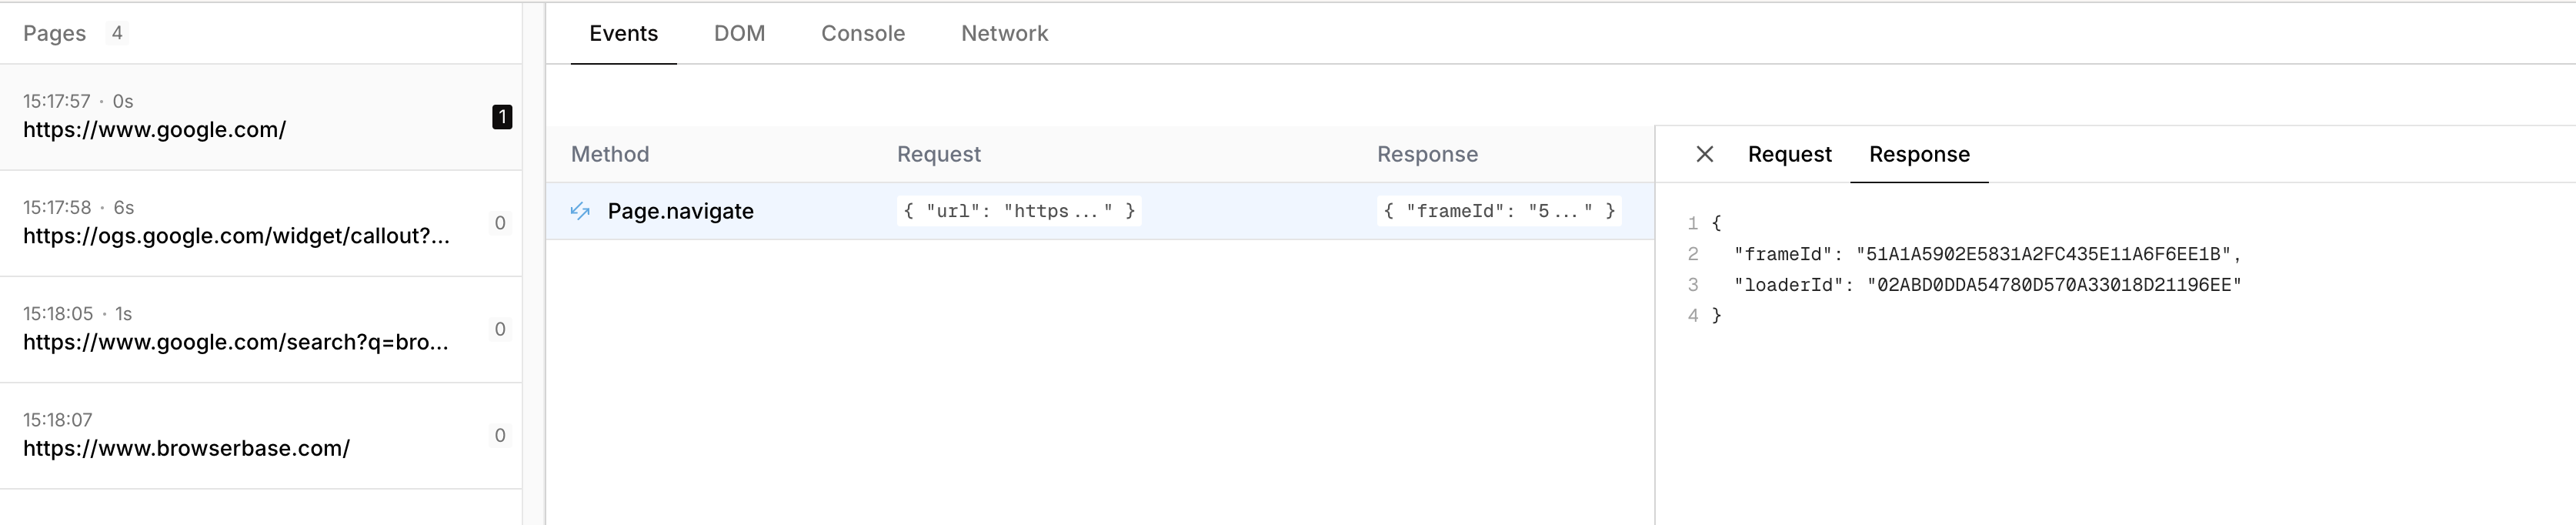The width and height of the screenshot is (2576, 525).
Task: Click the Page.navigate arrows icon
Action: 580,211
